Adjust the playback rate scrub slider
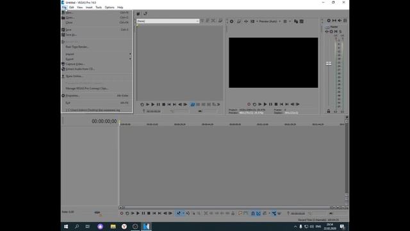This screenshot has width=410, height=231. pos(98,212)
